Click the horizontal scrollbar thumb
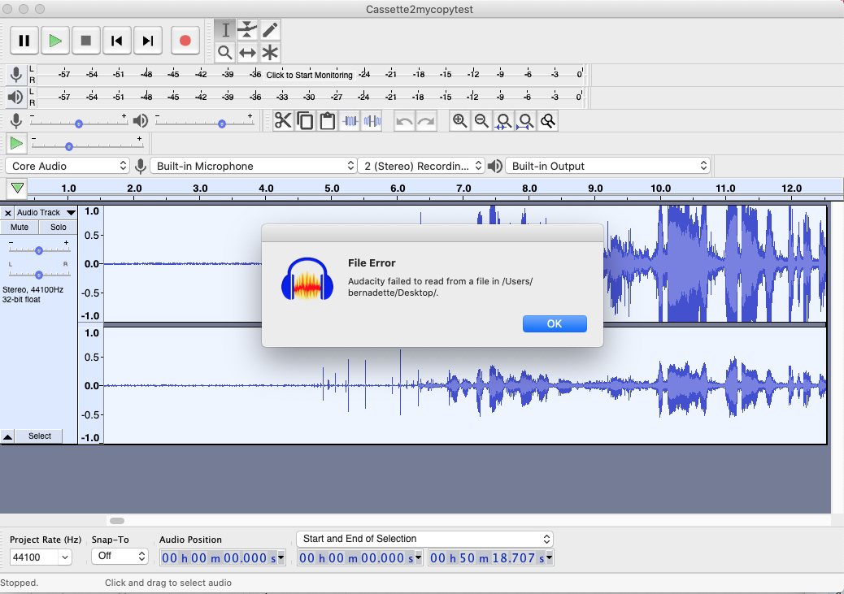Image resolution: width=844 pixels, height=594 pixels. pyautogui.click(x=117, y=521)
